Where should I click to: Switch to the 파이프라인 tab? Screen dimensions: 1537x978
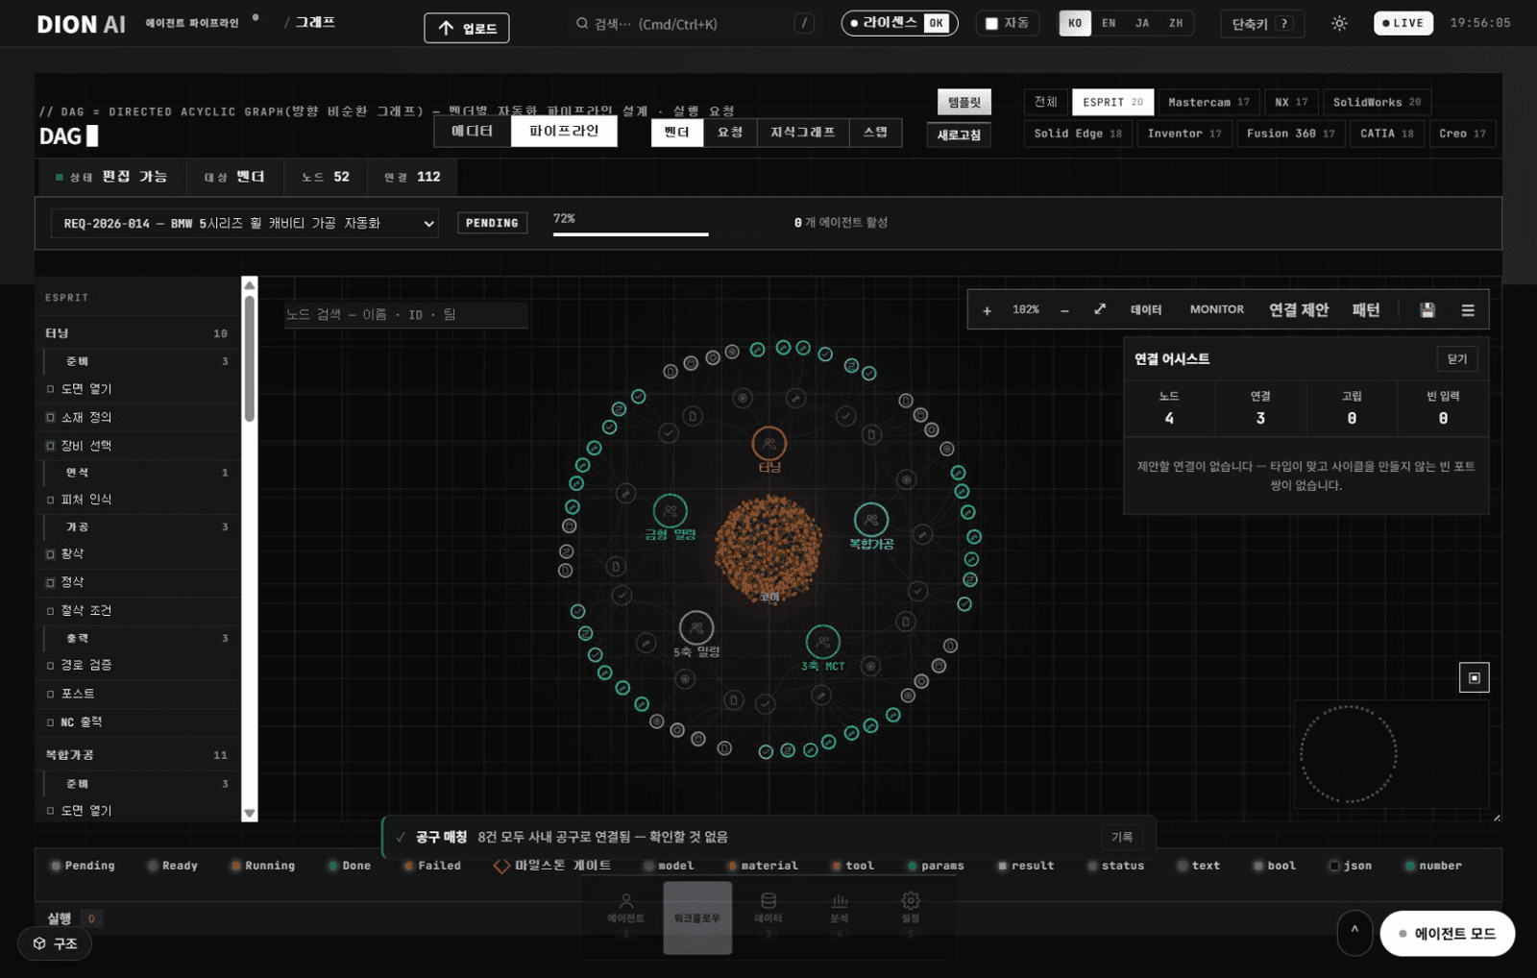point(564,132)
